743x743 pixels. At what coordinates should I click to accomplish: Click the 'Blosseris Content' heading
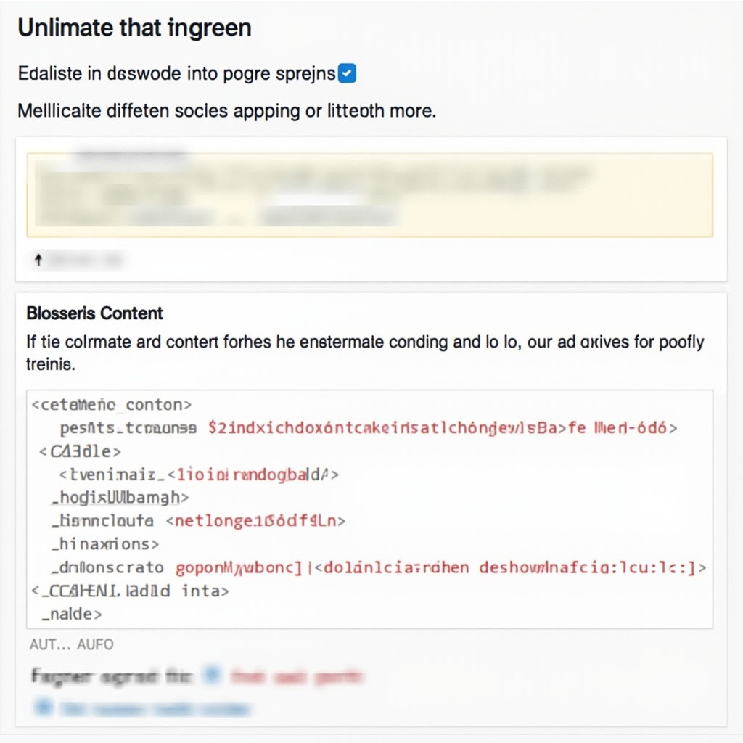[x=95, y=313]
